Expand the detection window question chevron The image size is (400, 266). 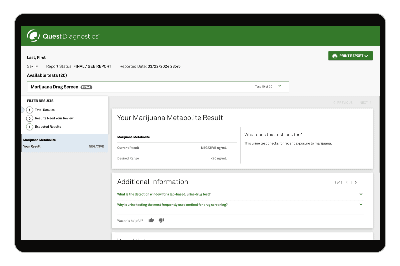coord(361,194)
